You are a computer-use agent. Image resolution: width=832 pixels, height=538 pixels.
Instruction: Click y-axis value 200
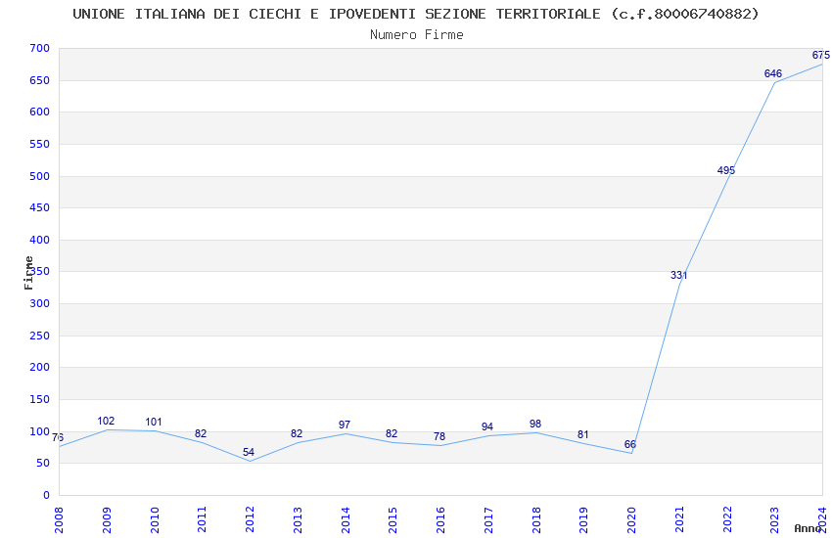[40, 368]
